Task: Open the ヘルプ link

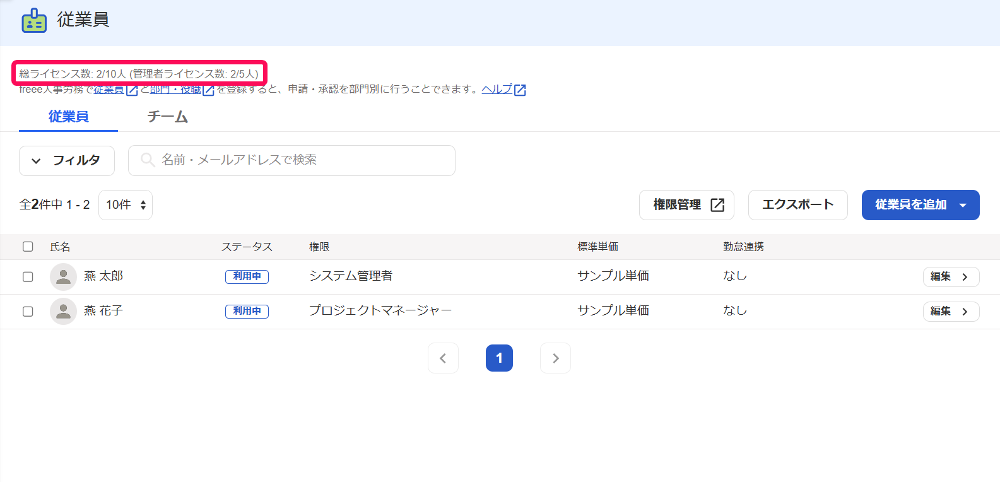Action: [x=497, y=90]
